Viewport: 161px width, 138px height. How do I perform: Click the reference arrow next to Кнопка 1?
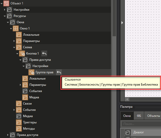click(x=44, y=53)
